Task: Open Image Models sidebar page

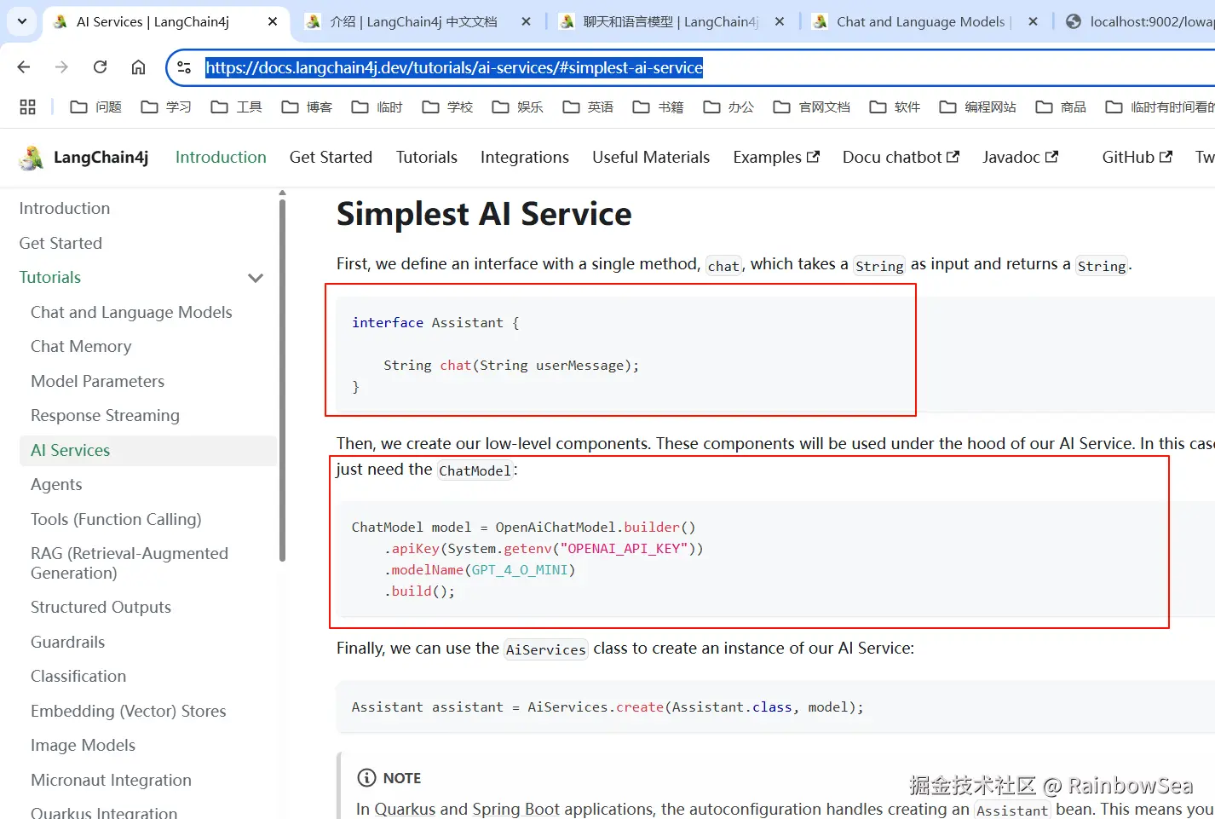Action: point(83,746)
